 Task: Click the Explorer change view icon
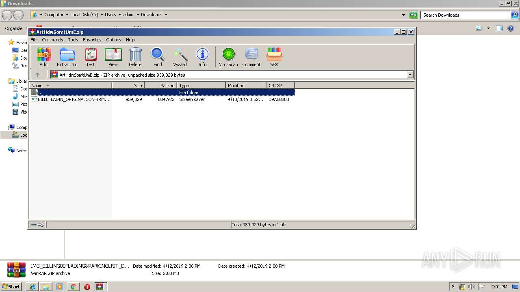(x=479, y=28)
